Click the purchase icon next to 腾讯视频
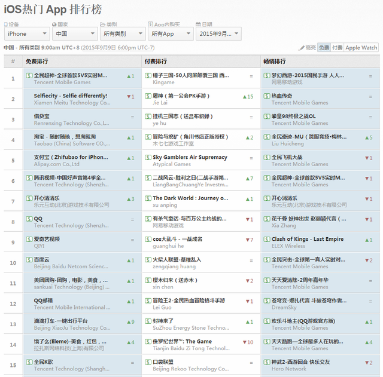This screenshot has height=377, width=383. [29, 177]
